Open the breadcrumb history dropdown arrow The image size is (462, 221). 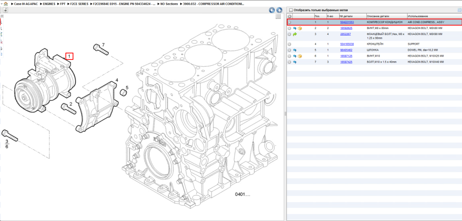click(x=2, y=5)
